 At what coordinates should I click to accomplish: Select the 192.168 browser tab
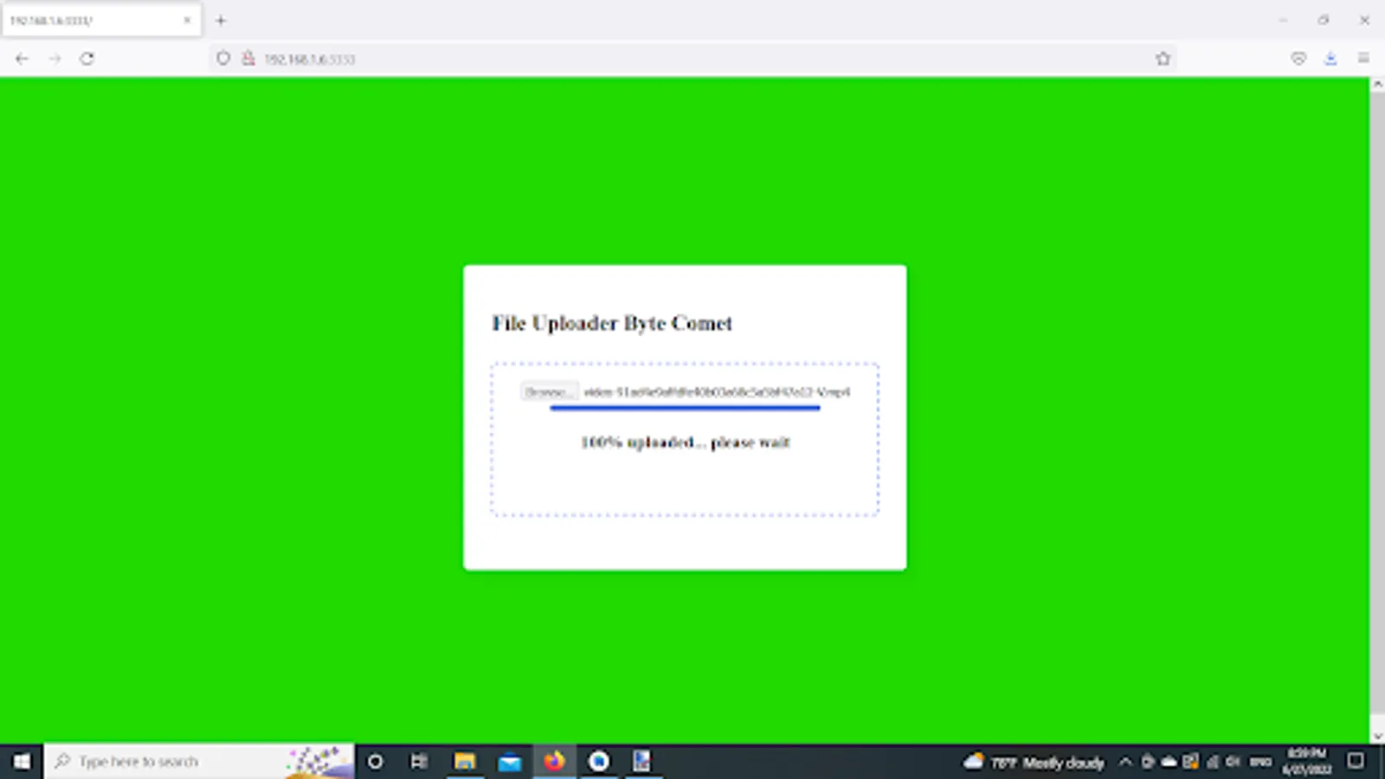pyautogui.click(x=101, y=20)
